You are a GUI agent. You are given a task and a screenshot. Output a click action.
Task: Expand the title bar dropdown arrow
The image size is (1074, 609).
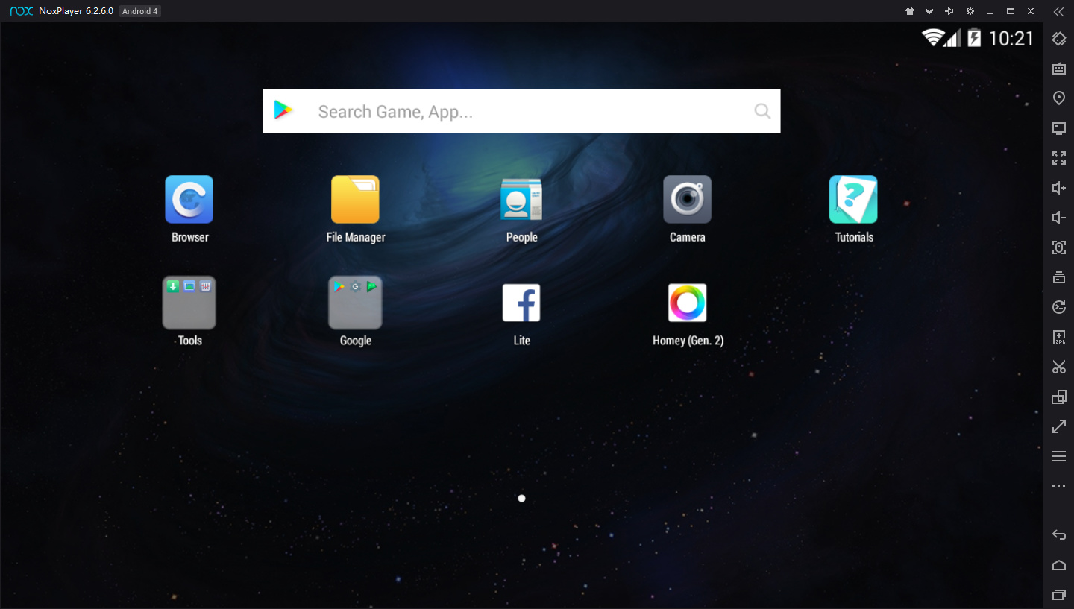tap(929, 11)
